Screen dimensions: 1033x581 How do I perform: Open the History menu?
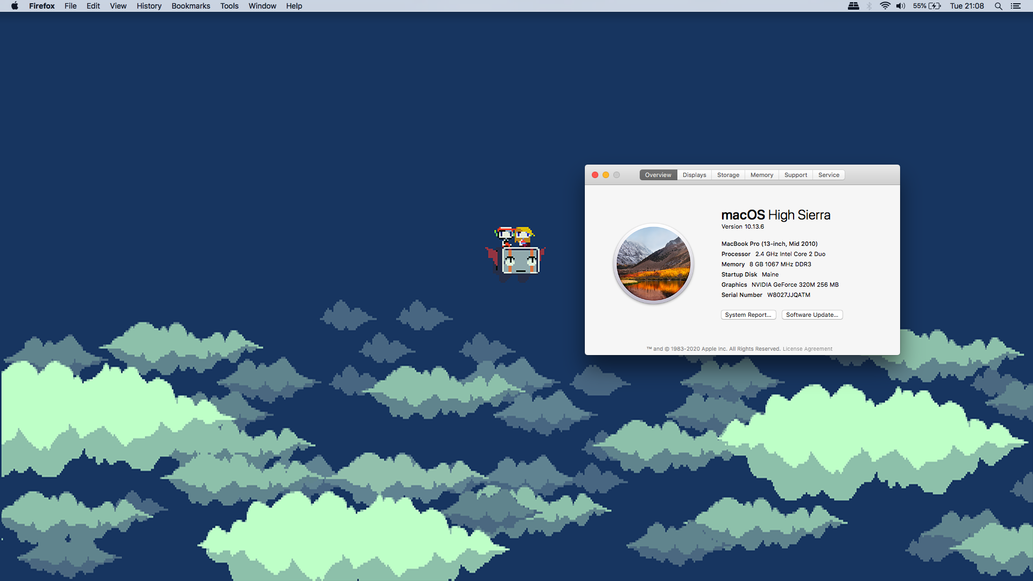pos(148,6)
